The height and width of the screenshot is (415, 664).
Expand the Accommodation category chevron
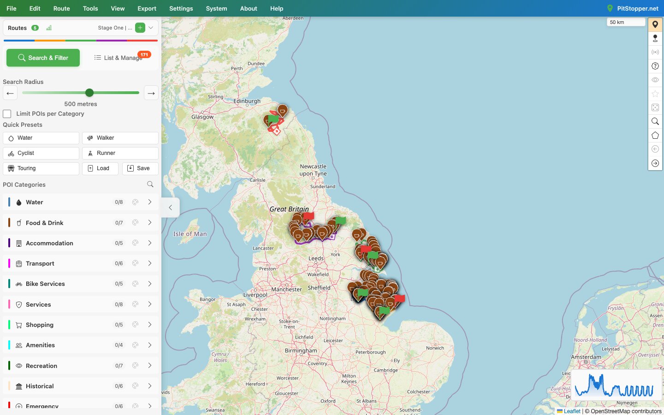pos(150,243)
